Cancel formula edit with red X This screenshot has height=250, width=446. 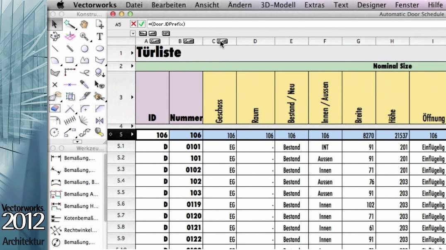[x=133, y=24]
